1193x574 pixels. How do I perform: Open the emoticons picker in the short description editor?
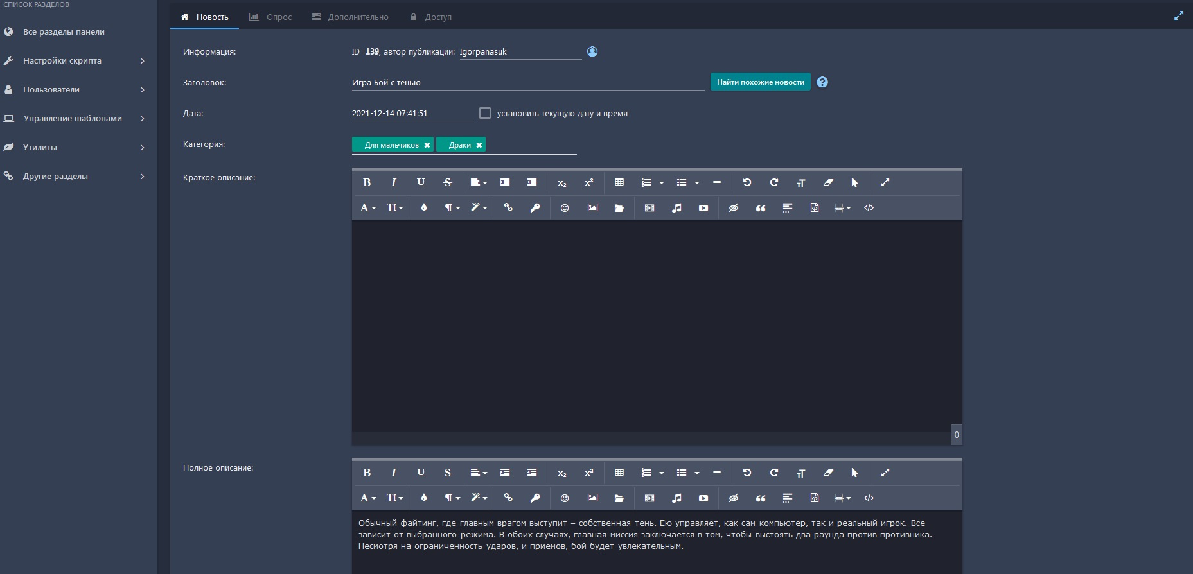pyautogui.click(x=565, y=208)
